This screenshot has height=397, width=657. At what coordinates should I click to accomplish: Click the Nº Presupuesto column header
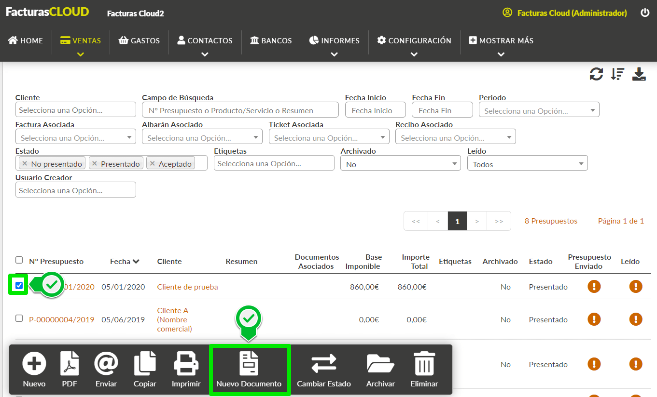[56, 261]
